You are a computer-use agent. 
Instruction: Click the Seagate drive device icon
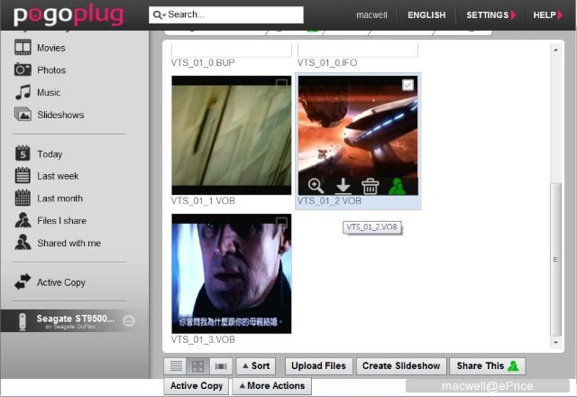point(23,321)
